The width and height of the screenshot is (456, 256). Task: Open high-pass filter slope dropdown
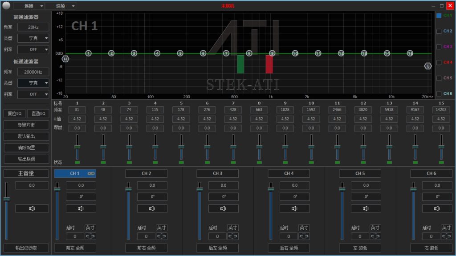(x=33, y=50)
